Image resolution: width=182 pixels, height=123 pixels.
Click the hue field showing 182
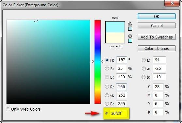(122, 60)
